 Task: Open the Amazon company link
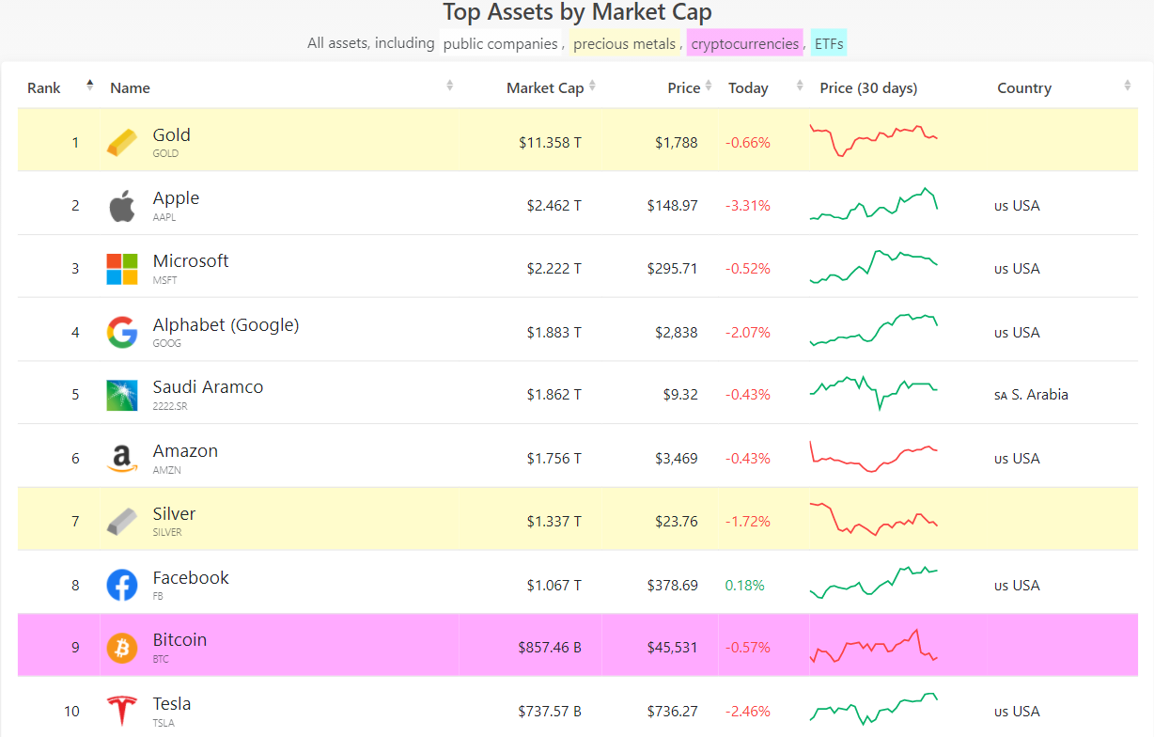(x=185, y=451)
